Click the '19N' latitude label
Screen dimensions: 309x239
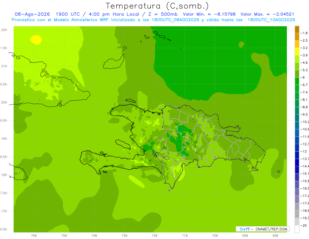pyautogui.click(x=4, y=139)
